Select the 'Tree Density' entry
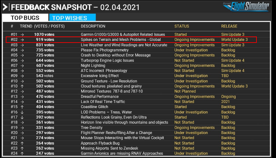The height and width of the screenshot is (158, 276). (x=92, y=128)
